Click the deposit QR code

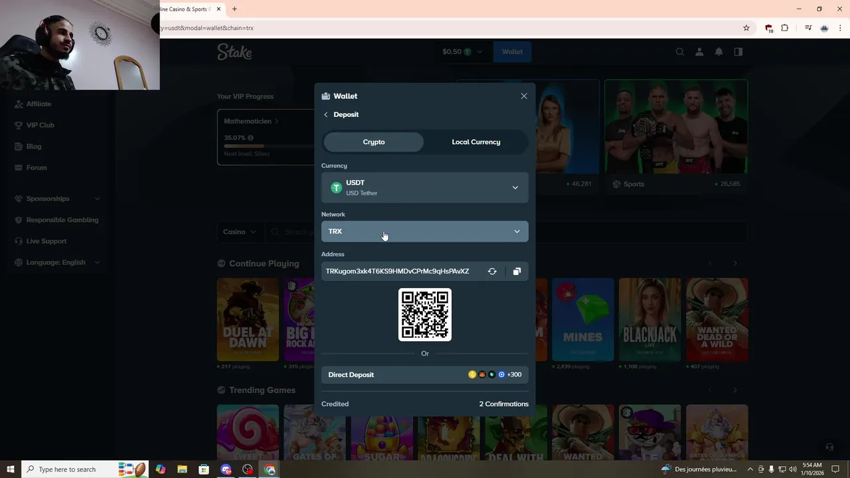(x=425, y=315)
